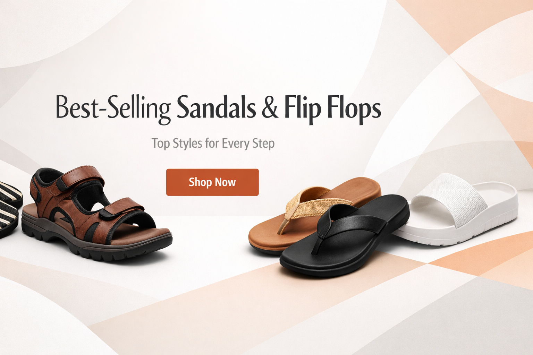The height and width of the screenshot is (355, 533).
Task: Click the ampersand in the headline
Action: pyautogui.click(x=270, y=107)
